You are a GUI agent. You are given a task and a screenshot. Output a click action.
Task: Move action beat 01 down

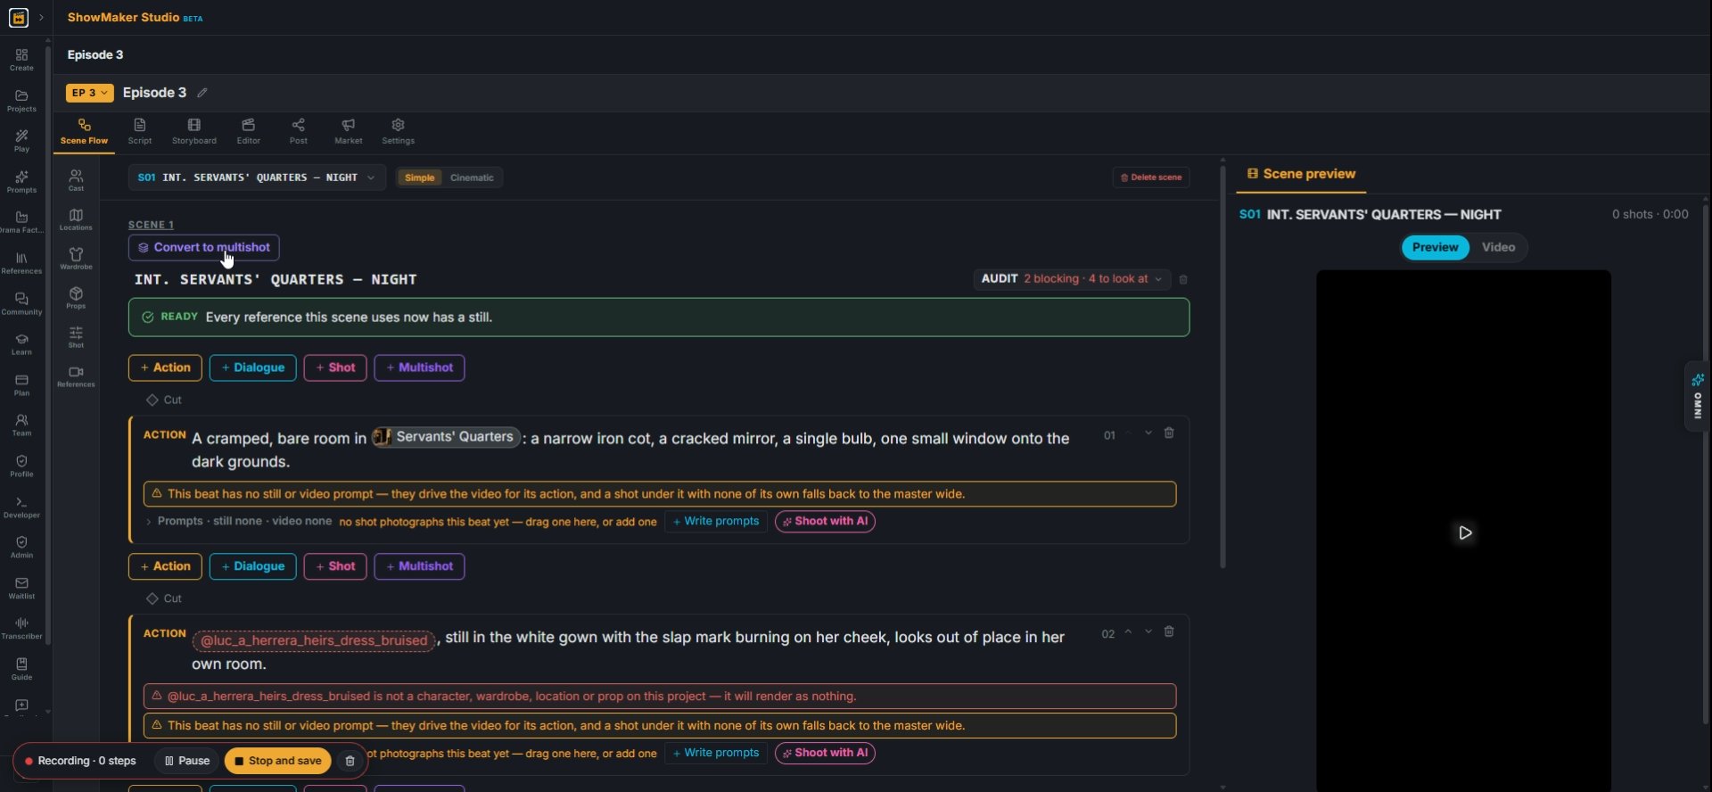[x=1148, y=433]
